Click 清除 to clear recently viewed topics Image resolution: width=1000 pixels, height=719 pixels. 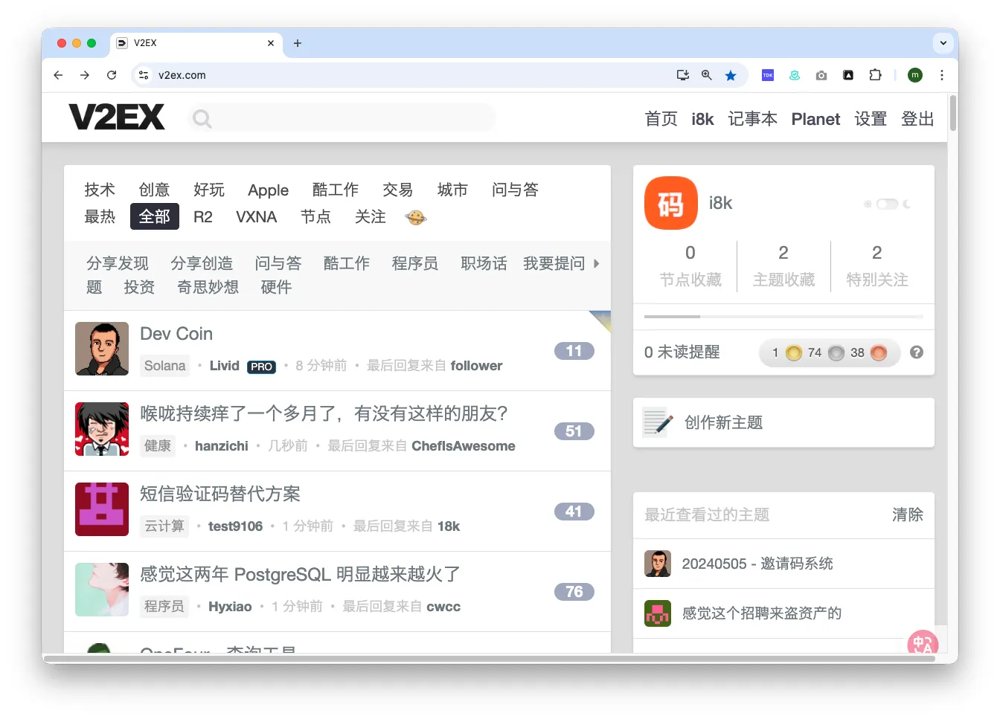(907, 515)
